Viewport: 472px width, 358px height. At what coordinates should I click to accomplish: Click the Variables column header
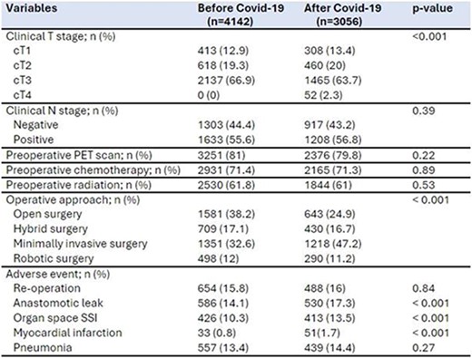[32, 8]
